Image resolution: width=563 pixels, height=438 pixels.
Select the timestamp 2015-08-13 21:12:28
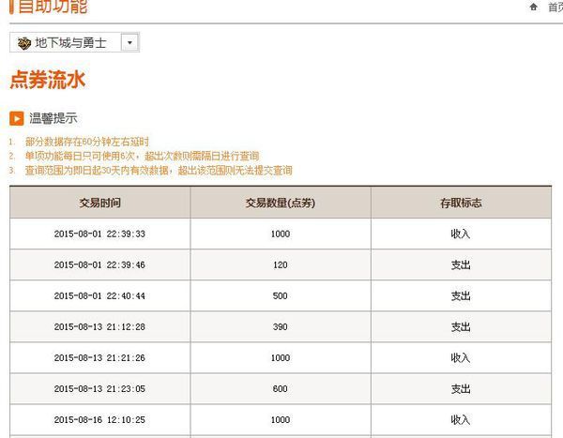(99, 326)
